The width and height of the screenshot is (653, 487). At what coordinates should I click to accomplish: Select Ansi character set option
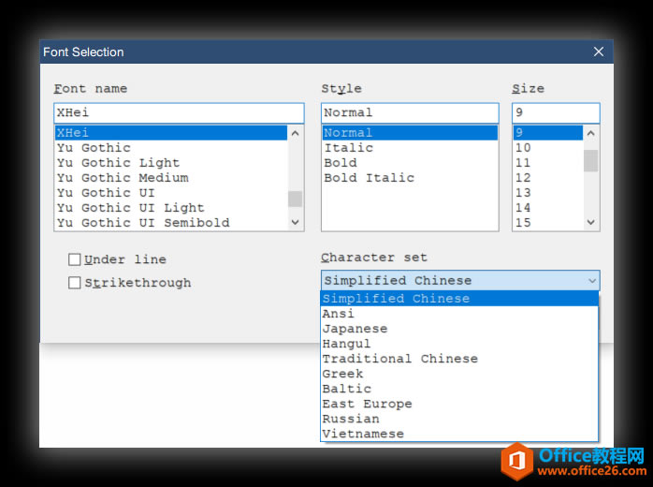(x=339, y=314)
